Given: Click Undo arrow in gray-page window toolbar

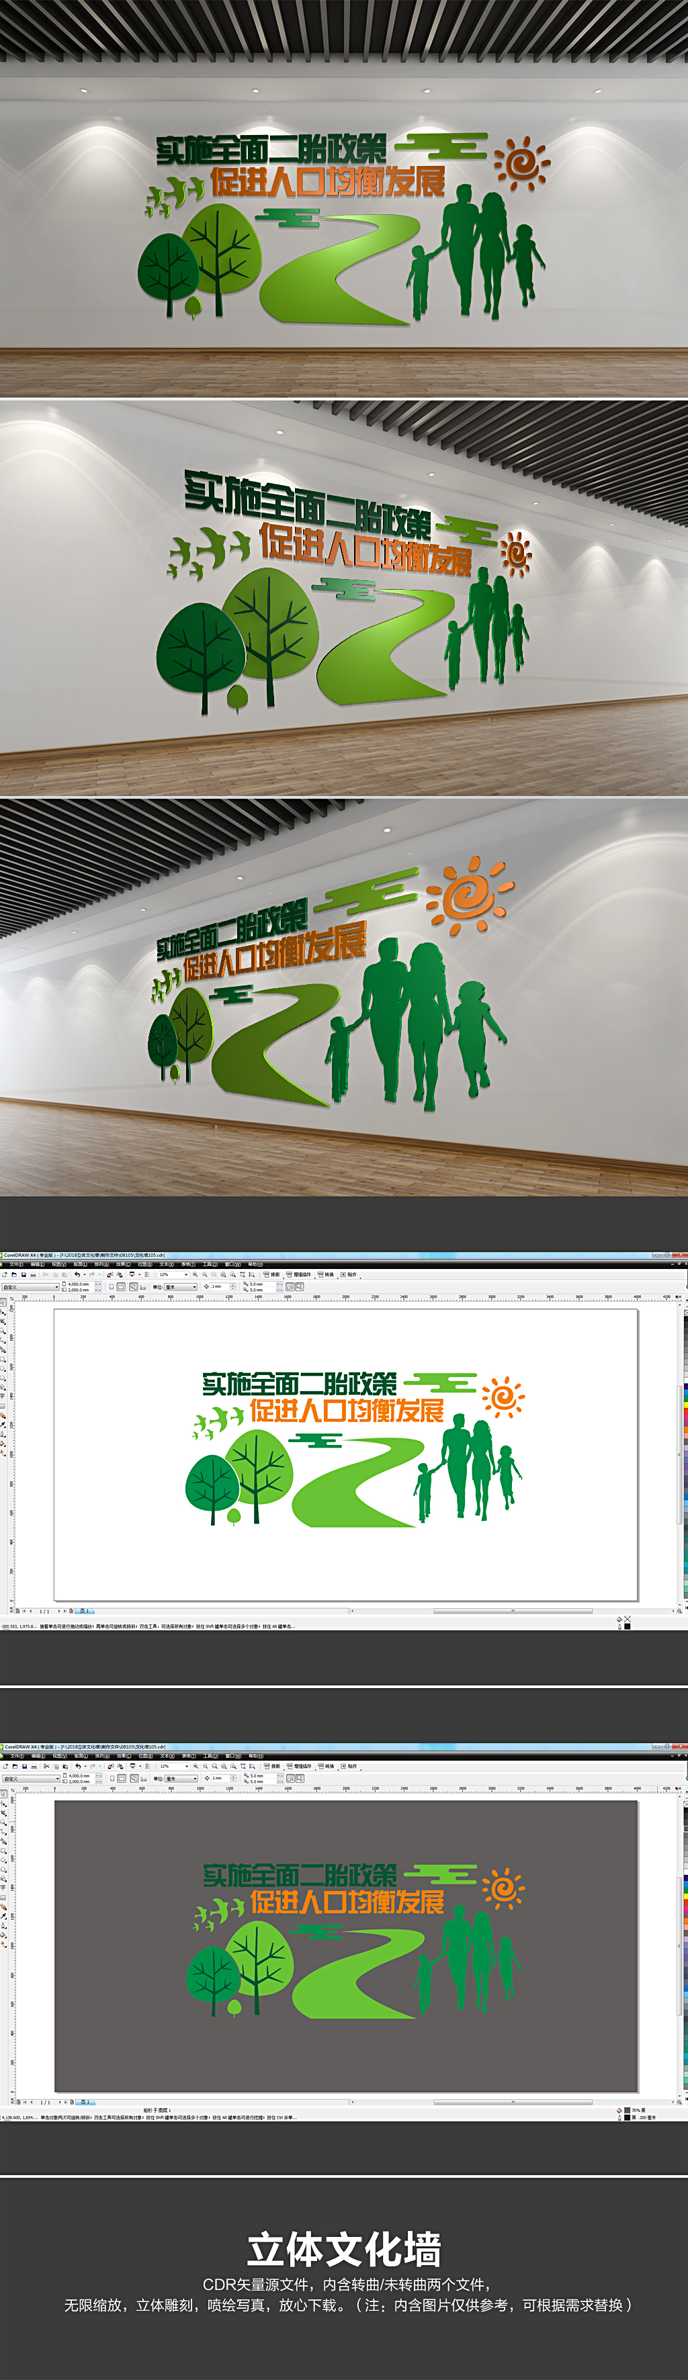Looking at the screenshot, I should (x=77, y=1765).
